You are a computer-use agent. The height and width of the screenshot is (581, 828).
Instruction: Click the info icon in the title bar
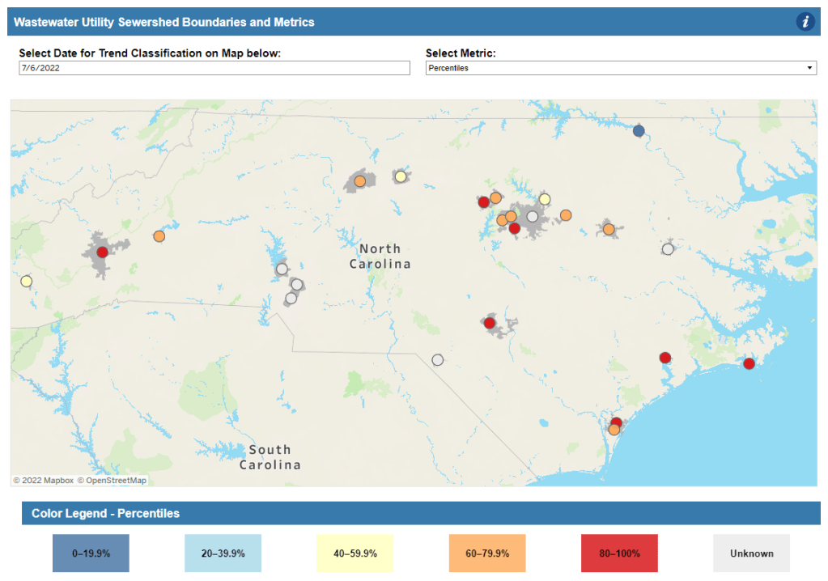point(805,22)
